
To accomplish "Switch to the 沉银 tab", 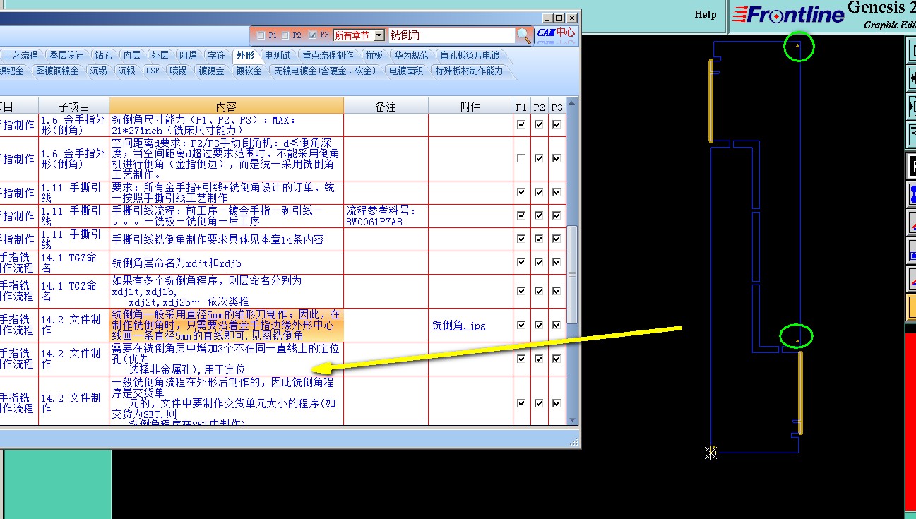I will tap(126, 71).
